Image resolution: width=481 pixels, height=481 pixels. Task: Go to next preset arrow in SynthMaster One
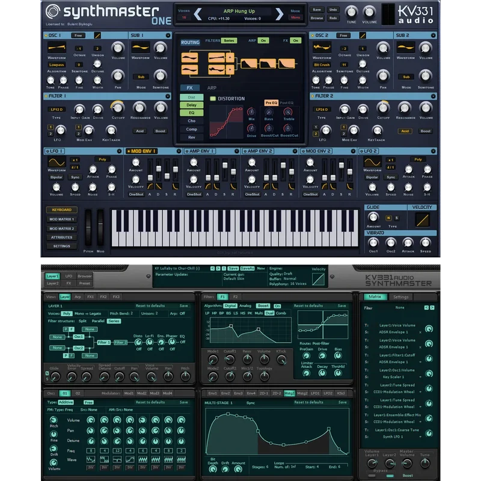click(280, 14)
